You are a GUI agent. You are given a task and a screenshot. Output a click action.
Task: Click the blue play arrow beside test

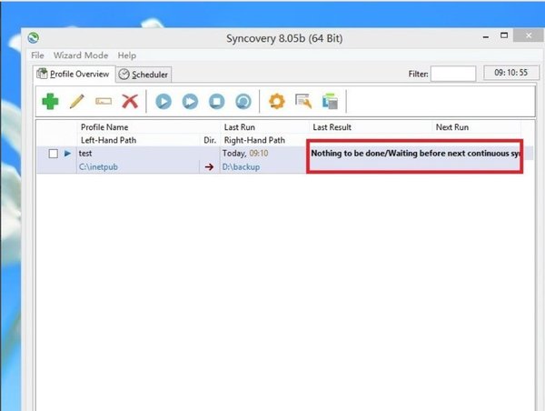point(67,153)
